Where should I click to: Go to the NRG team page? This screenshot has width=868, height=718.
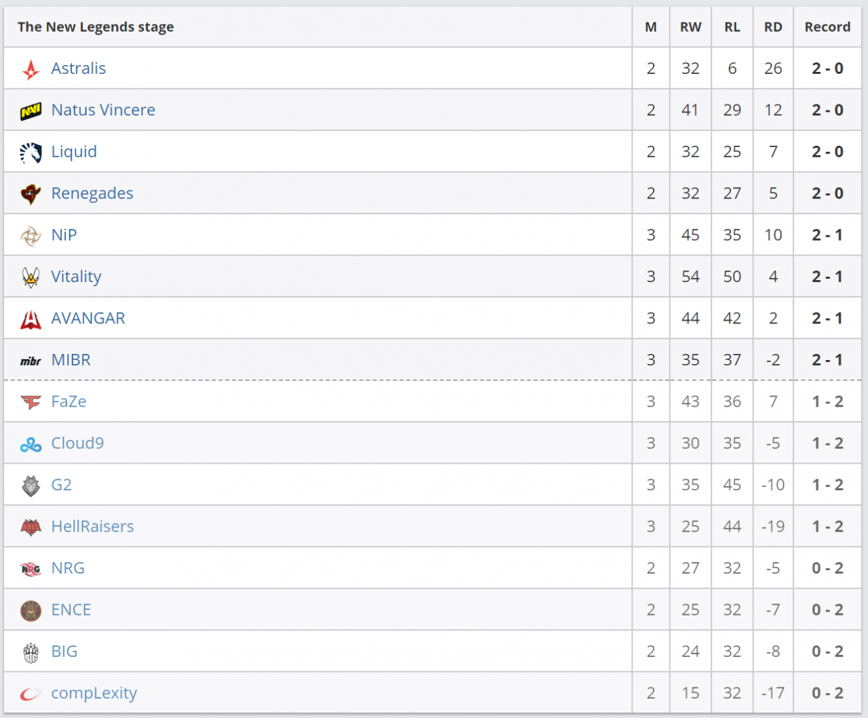pyautogui.click(x=68, y=568)
